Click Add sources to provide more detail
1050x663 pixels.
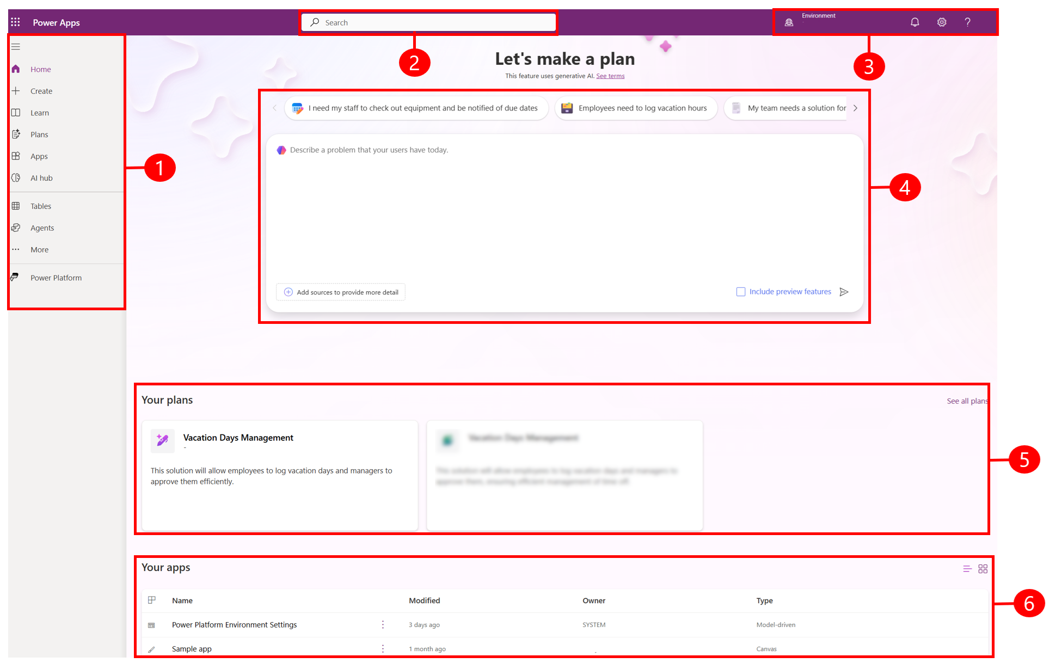pos(341,292)
